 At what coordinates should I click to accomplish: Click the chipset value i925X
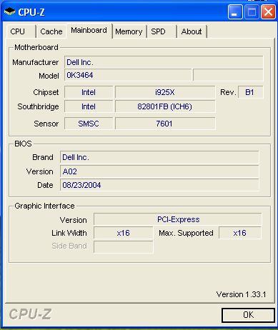[165, 92]
